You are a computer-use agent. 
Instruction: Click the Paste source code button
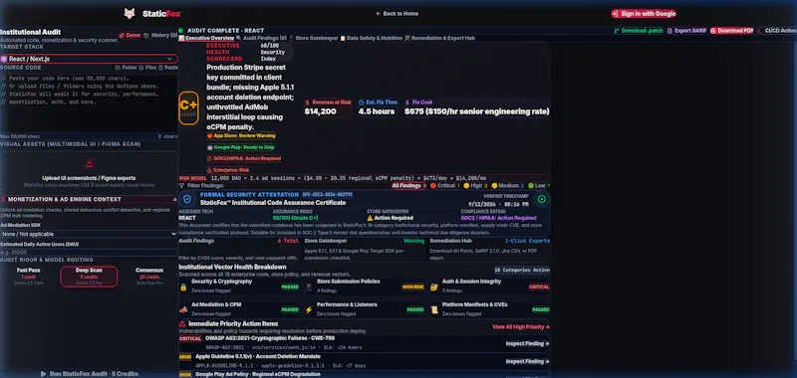pos(168,68)
